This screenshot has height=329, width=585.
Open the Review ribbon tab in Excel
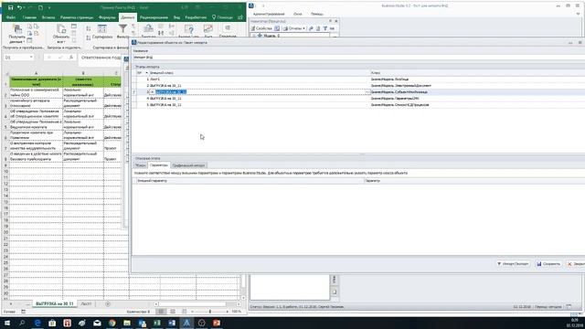click(154, 17)
